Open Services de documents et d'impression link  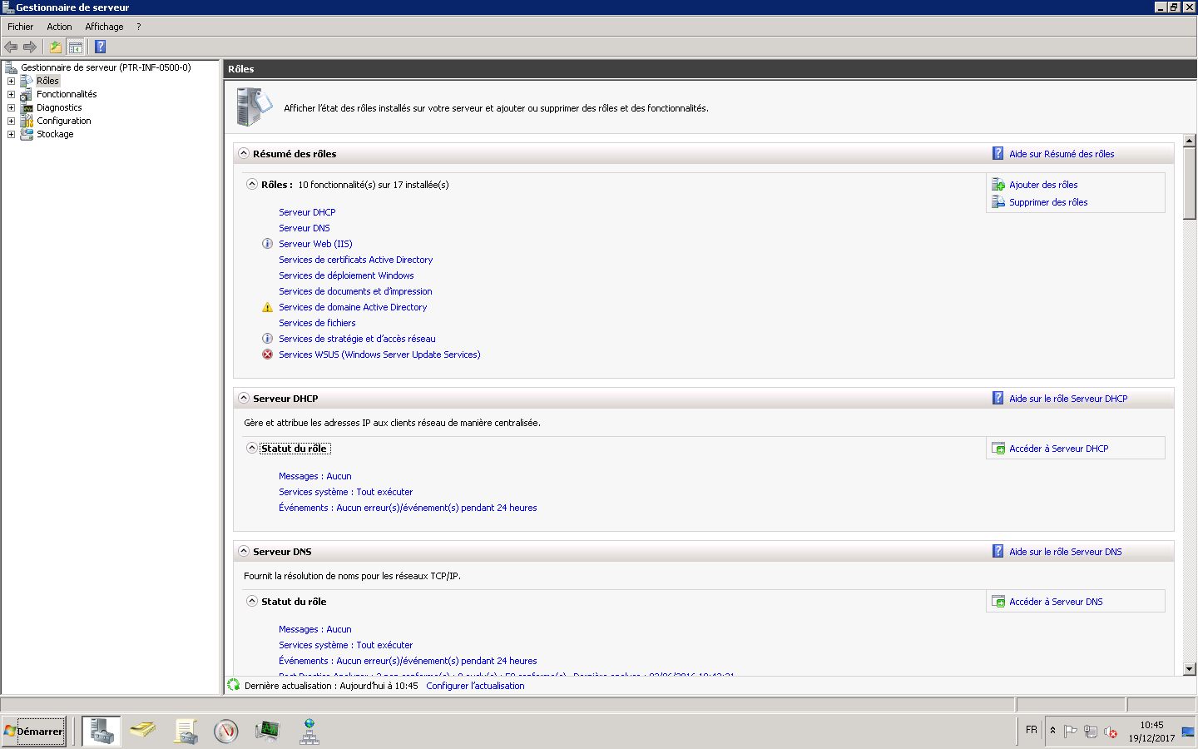[355, 291]
